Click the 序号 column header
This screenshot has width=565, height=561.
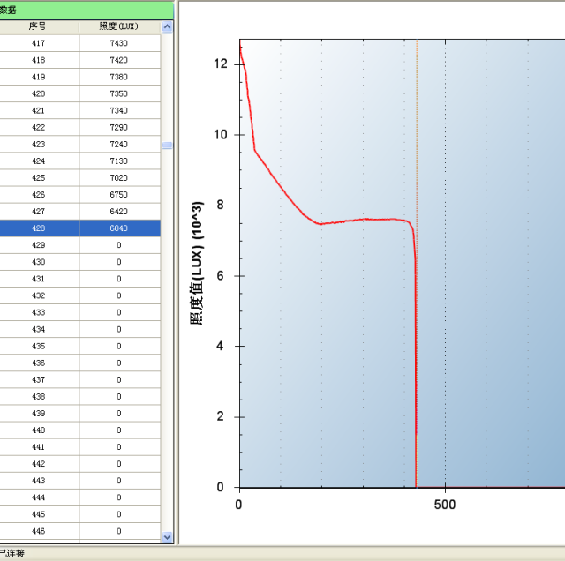coord(38,26)
